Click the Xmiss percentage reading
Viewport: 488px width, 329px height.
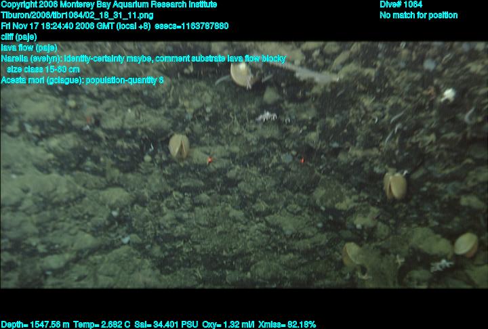(x=287, y=325)
